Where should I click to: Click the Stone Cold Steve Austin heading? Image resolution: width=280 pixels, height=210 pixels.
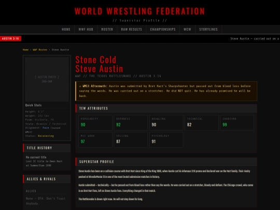(99, 64)
